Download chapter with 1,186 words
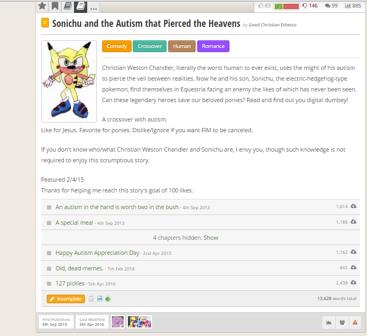Image resolution: width=367 pixels, height=336 pixels. click(354, 221)
